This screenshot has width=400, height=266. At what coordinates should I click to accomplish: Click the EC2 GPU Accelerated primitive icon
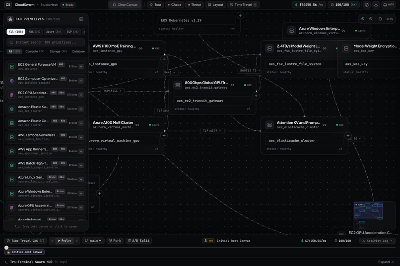tap(12, 95)
